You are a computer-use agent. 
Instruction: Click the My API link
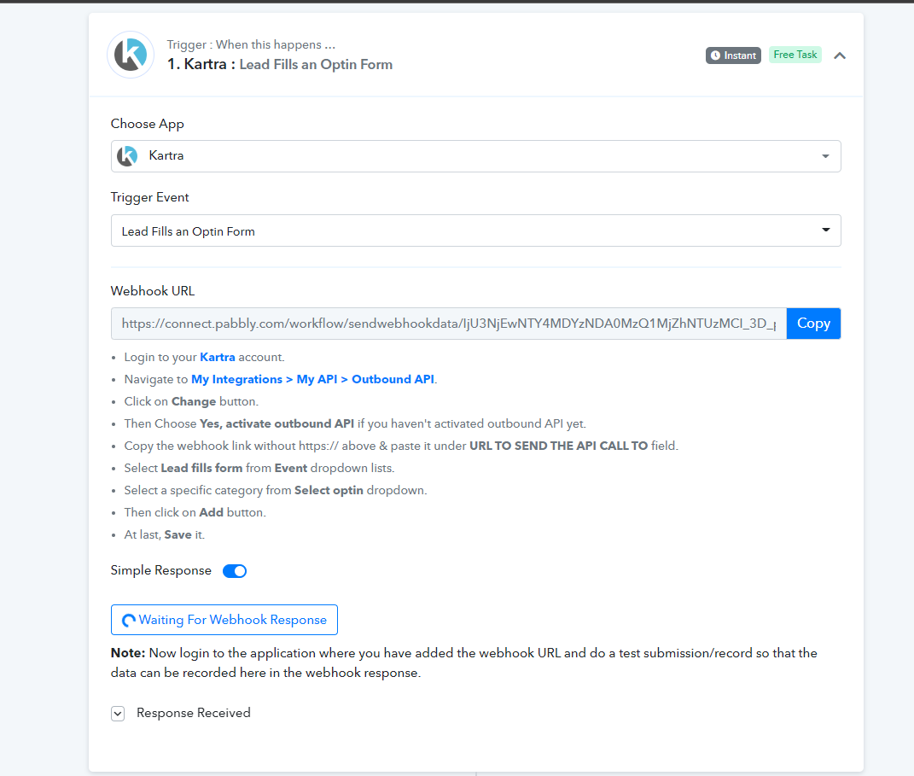(317, 379)
